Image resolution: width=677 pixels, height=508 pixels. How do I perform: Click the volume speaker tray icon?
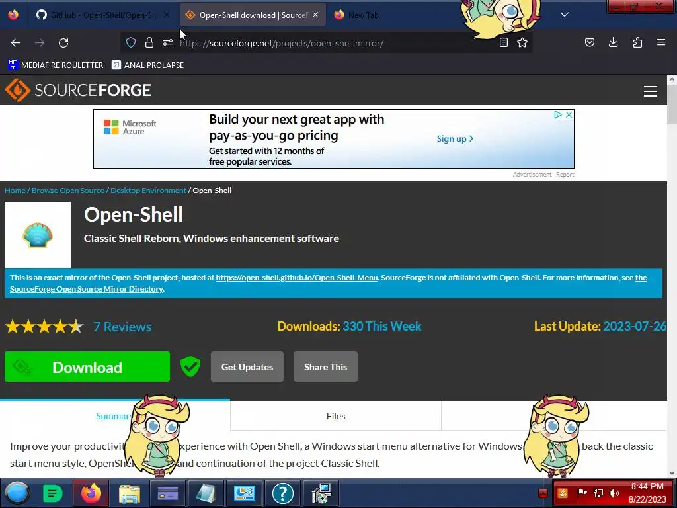click(614, 493)
